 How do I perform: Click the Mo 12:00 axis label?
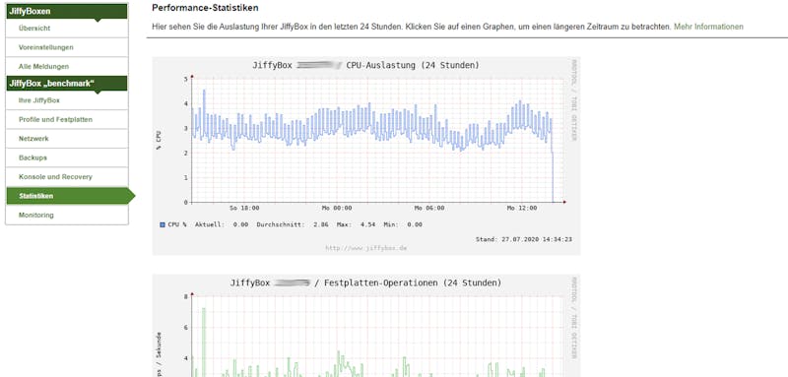(522, 208)
